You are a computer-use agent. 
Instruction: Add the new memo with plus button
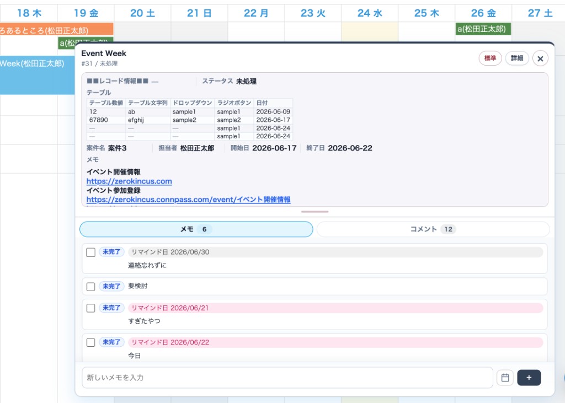pos(529,378)
